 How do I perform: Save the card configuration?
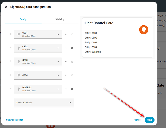[150, 120]
